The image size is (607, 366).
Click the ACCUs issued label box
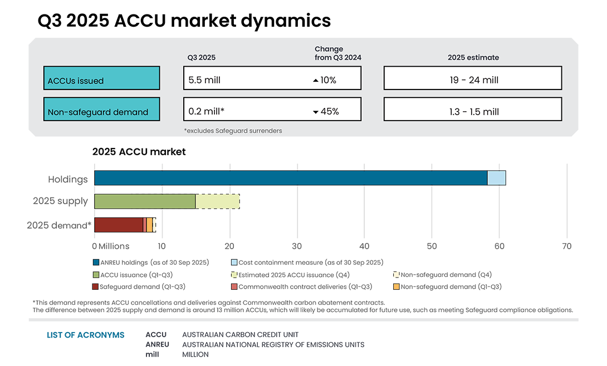coord(101,78)
